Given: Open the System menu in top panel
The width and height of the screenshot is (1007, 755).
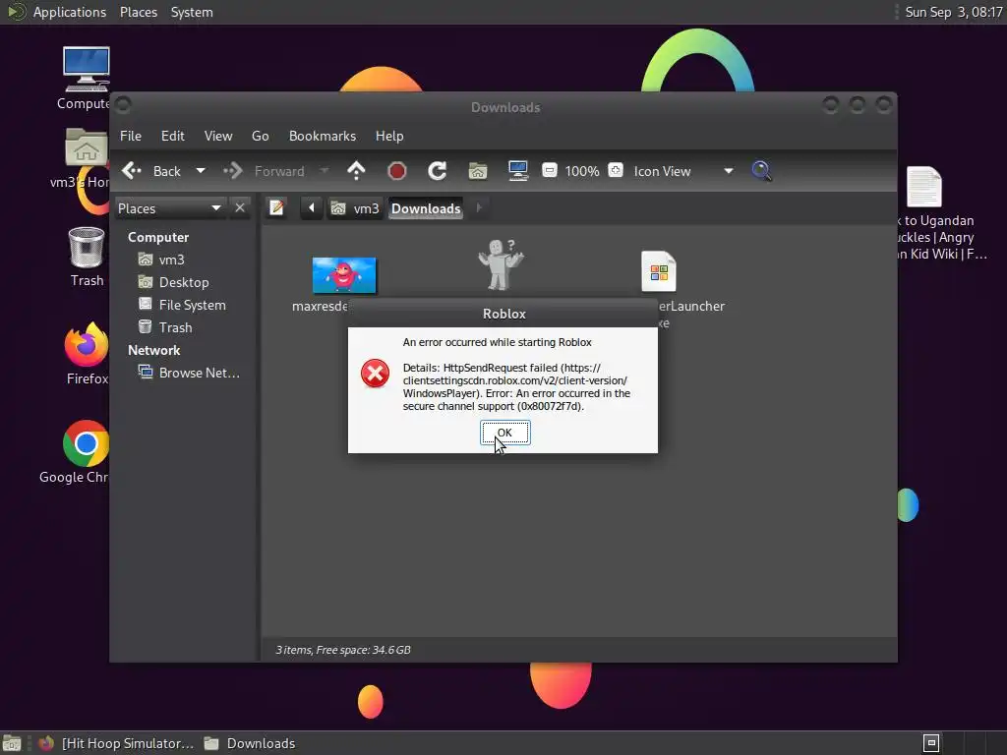Looking at the screenshot, I should click(x=192, y=12).
